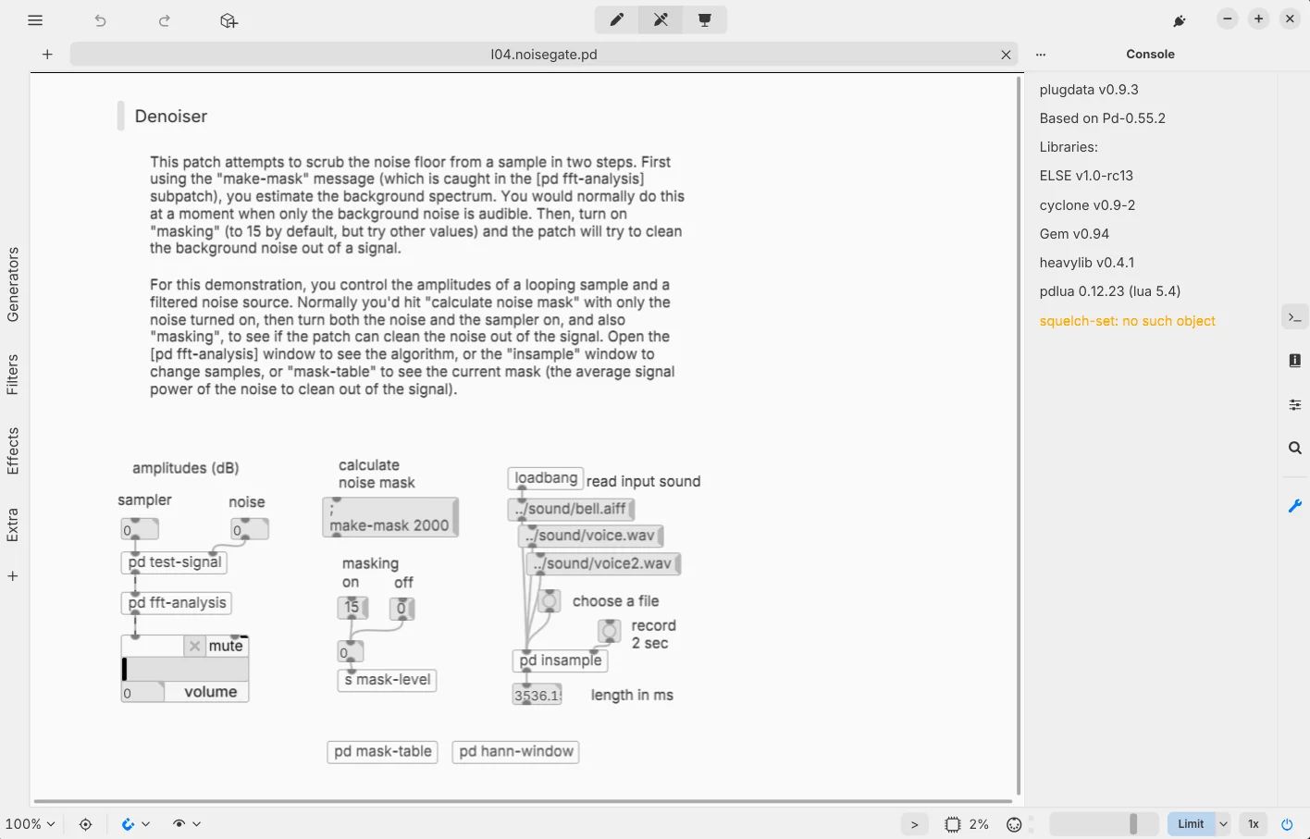Click the vertical canvas scrollbar
The image size is (1310, 839).
[1019, 435]
